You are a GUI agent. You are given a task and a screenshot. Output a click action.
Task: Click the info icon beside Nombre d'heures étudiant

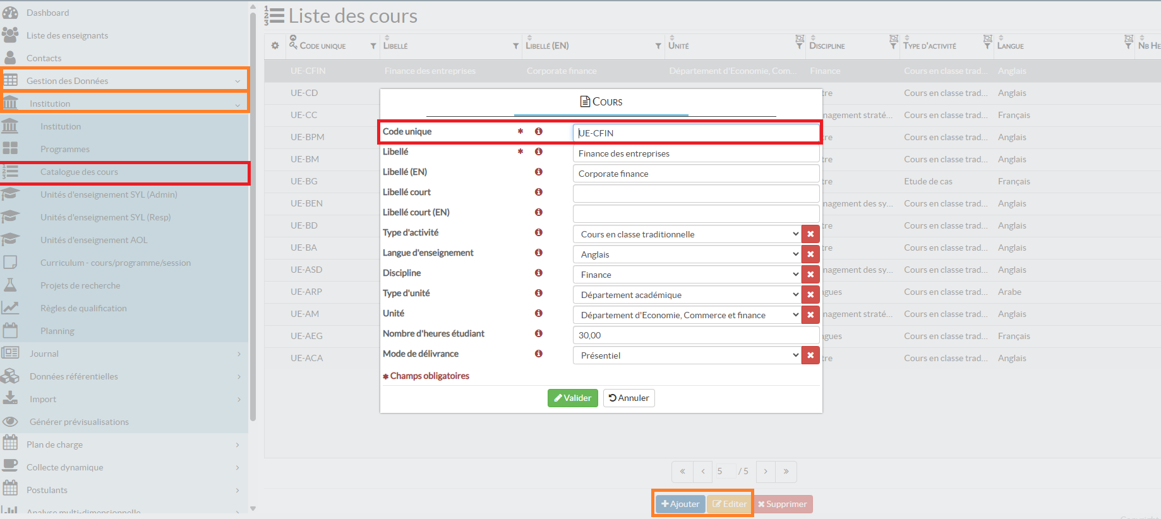click(x=538, y=333)
